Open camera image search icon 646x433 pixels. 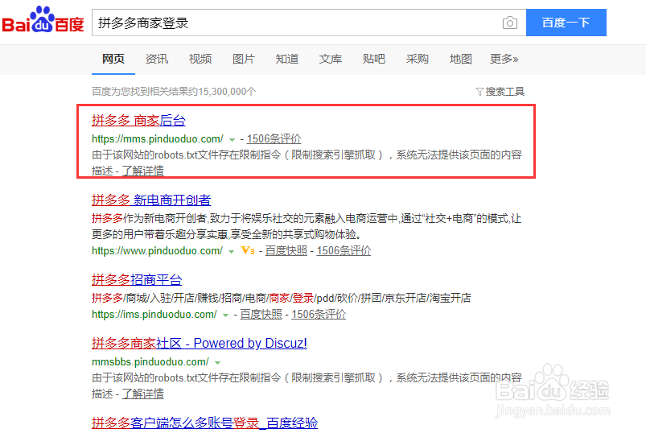(x=509, y=23)
